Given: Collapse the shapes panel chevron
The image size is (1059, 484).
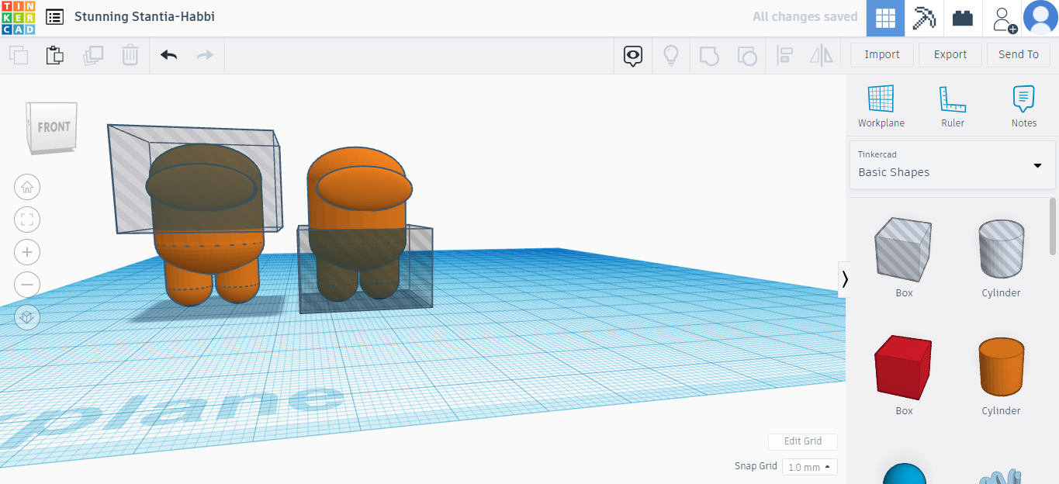Looking at the screenshot, I should (x=845, y=279).
